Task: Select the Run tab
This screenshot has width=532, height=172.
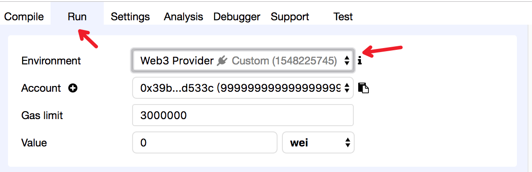Action: click(x=77, y=17)
